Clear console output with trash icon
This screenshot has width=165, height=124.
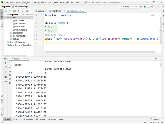(10, 82)
